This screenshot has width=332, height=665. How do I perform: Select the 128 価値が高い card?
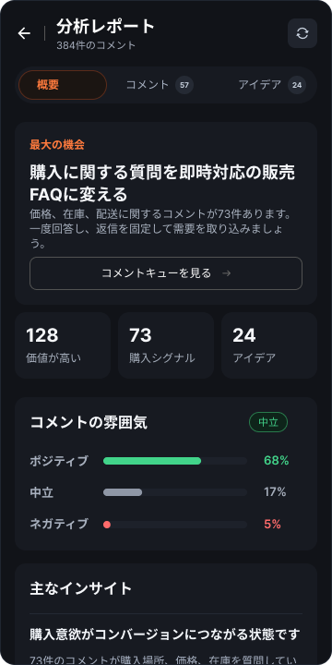[x=63, y=345]
